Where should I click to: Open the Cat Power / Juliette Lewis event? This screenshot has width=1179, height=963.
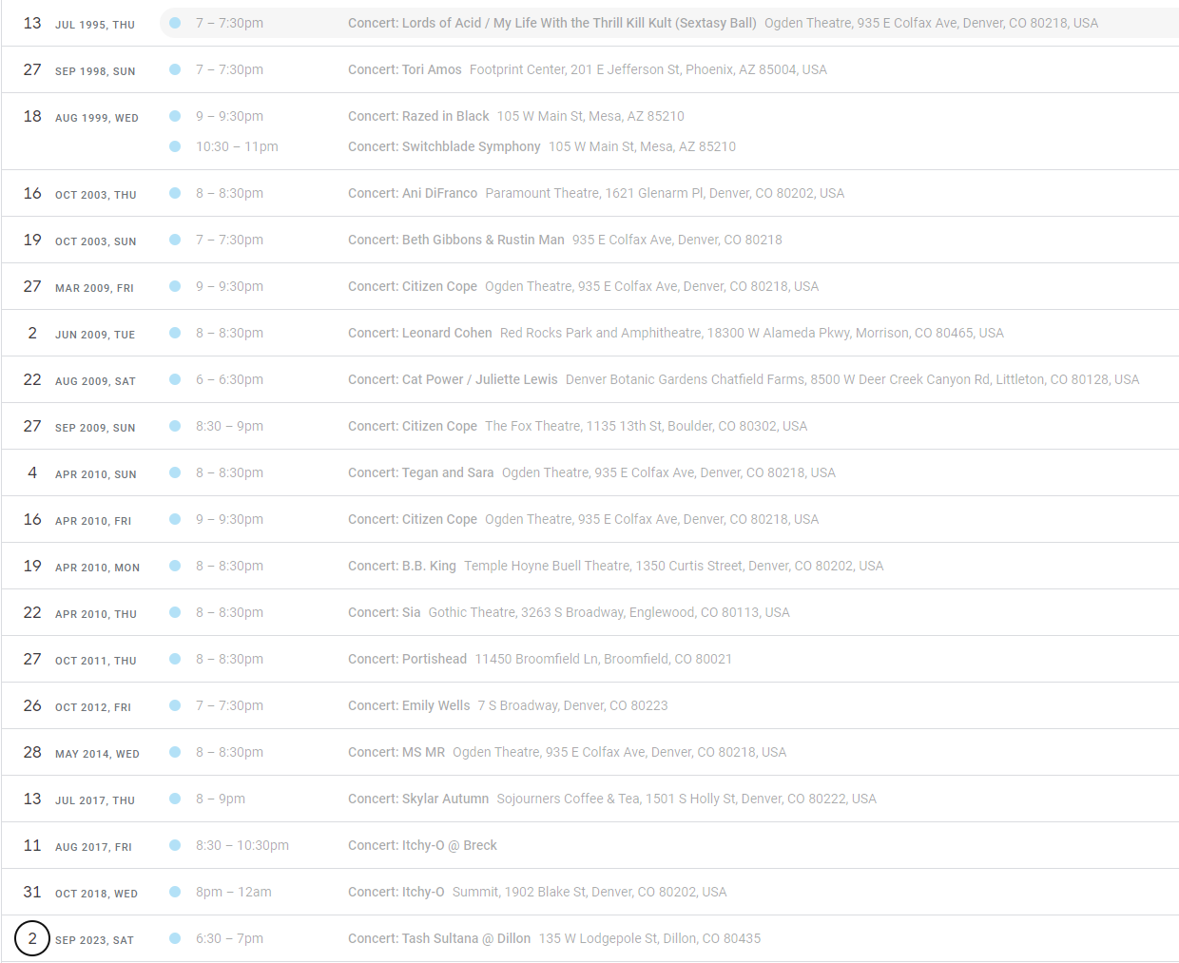[453, 379]
